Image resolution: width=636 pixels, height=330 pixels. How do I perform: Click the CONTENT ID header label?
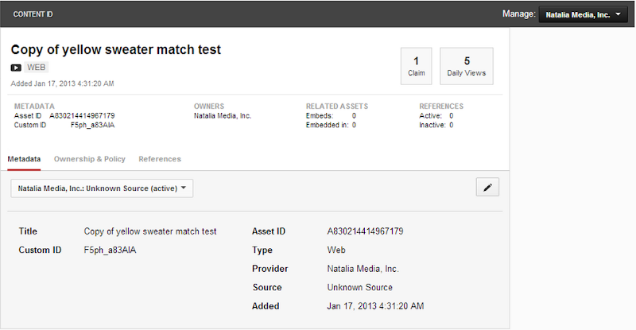pos(33,14)
